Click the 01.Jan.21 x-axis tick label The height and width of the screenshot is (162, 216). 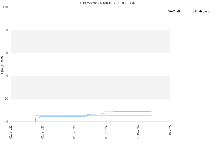(11, 132)
